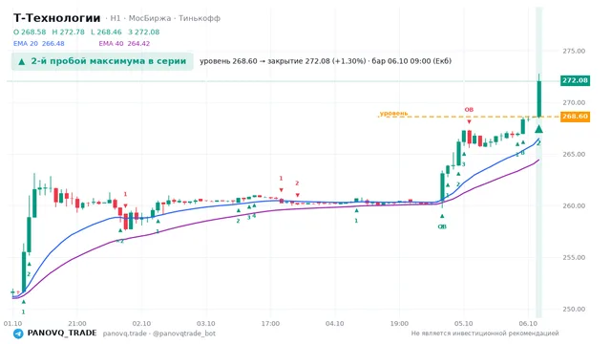
Task: Click the 21:00 time axis label
Action: [77, 323]
